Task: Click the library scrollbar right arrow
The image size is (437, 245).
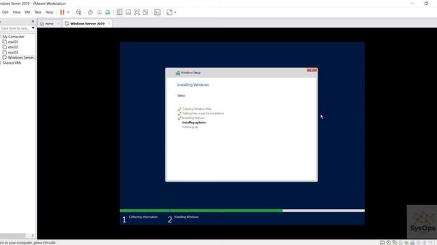Action: pos(33,235)
